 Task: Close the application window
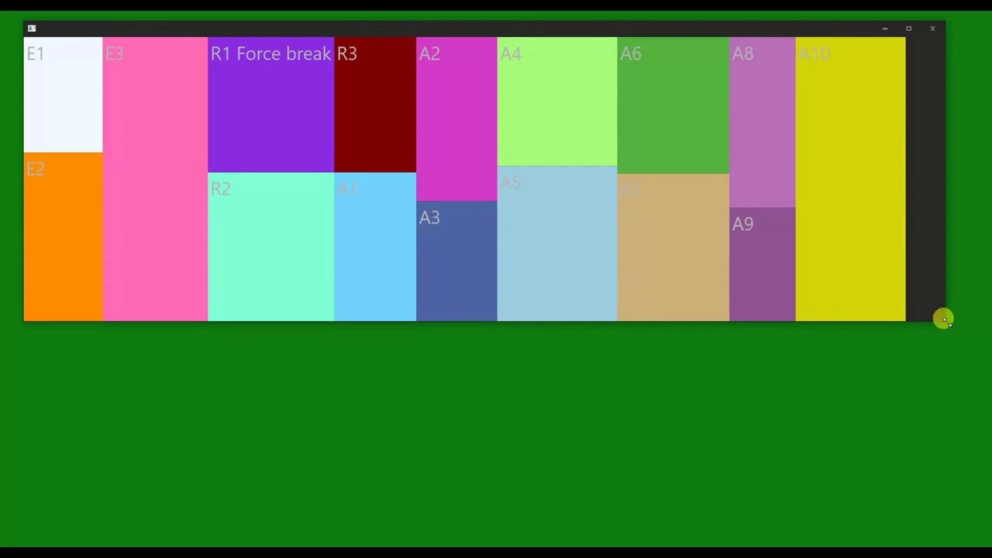click(932, 29)
